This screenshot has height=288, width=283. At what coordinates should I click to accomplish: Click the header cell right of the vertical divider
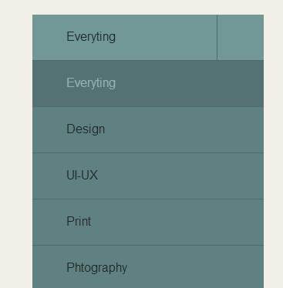[241, 38]
